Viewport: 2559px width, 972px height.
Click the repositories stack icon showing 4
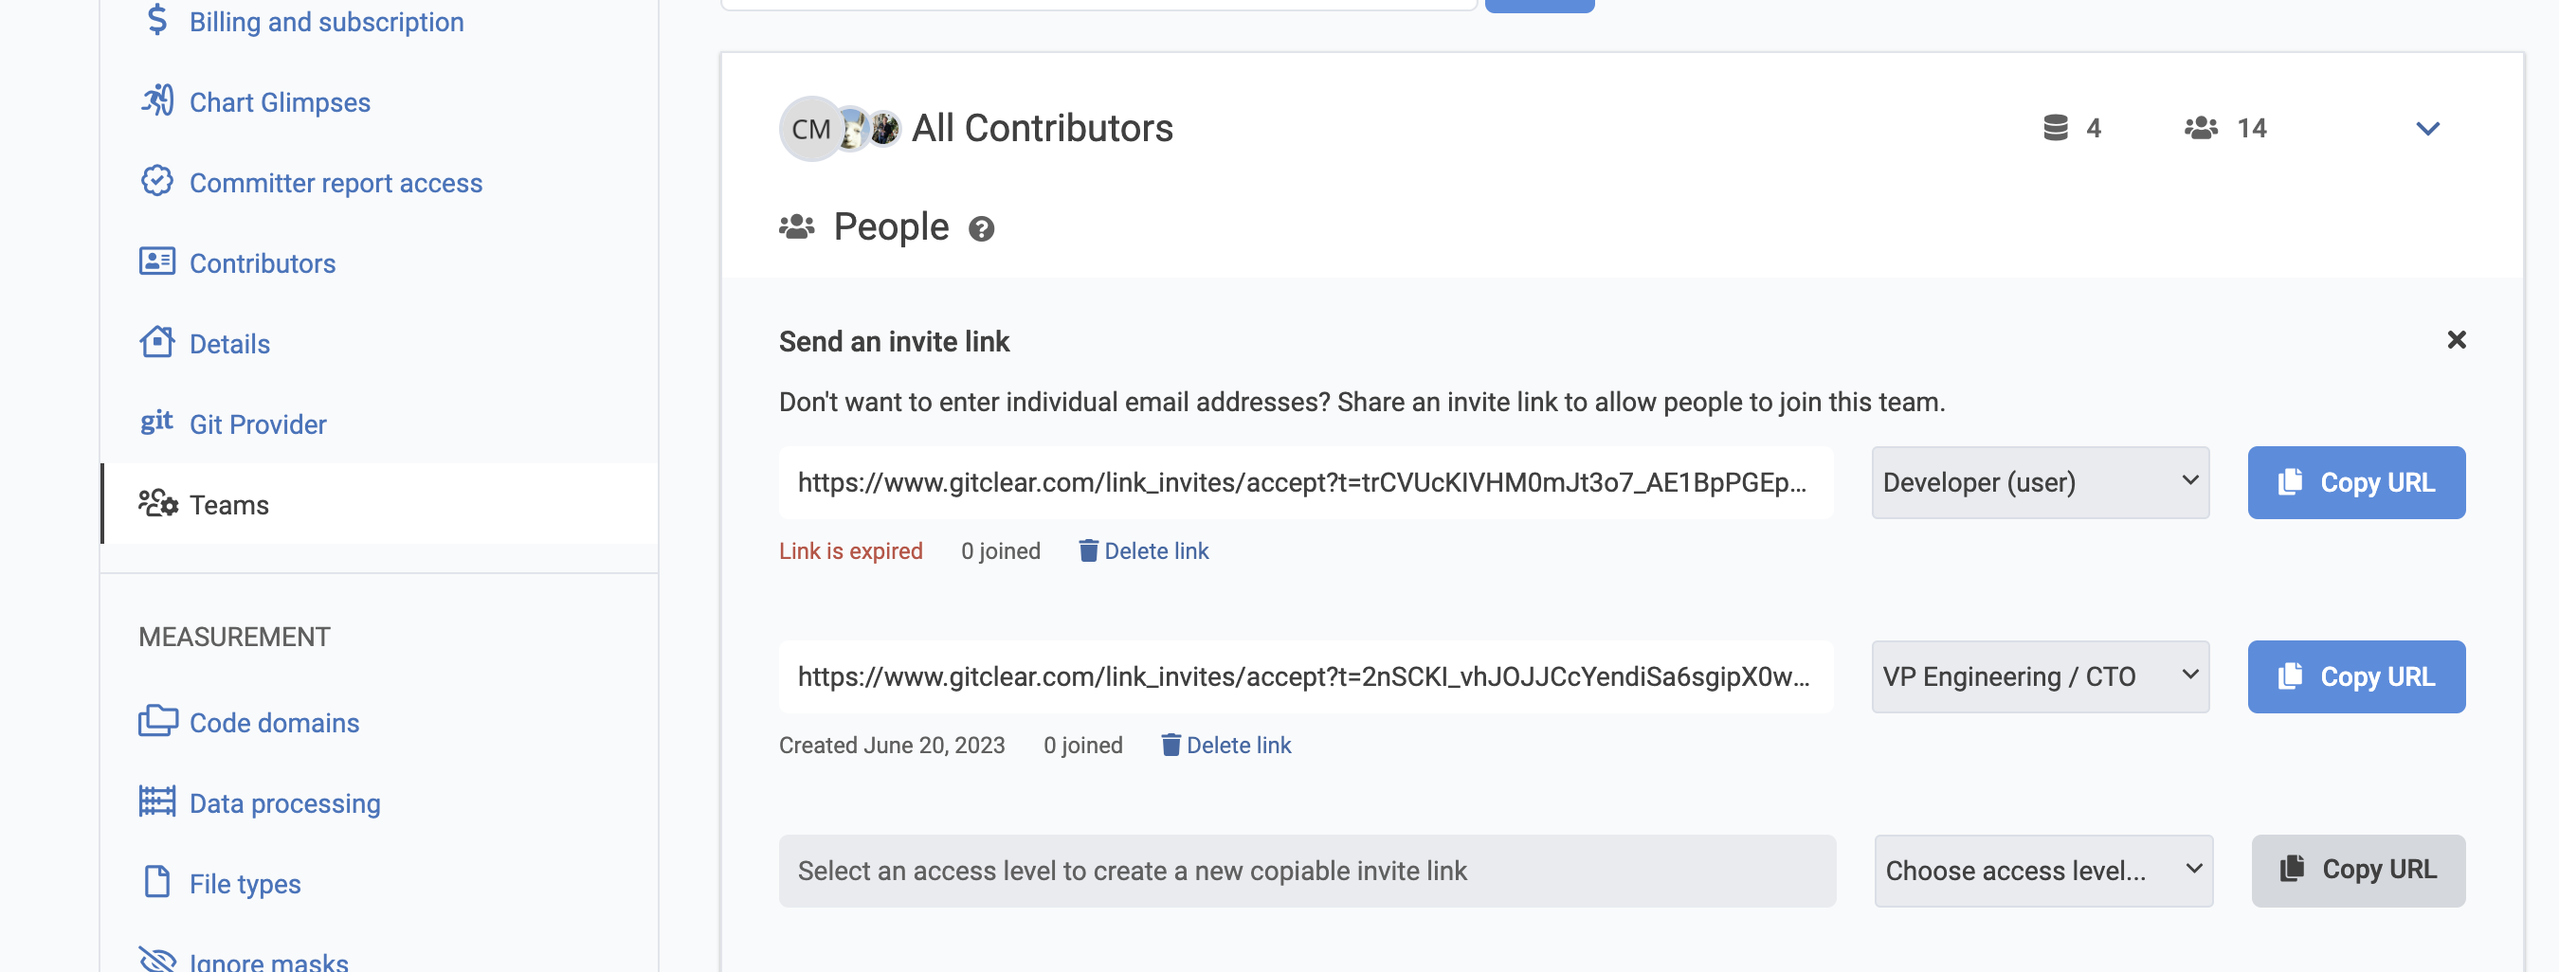pos(2056,128)
